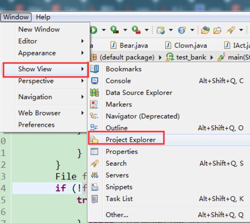Switch to the Clown.java editor tab

click(186, 45)
